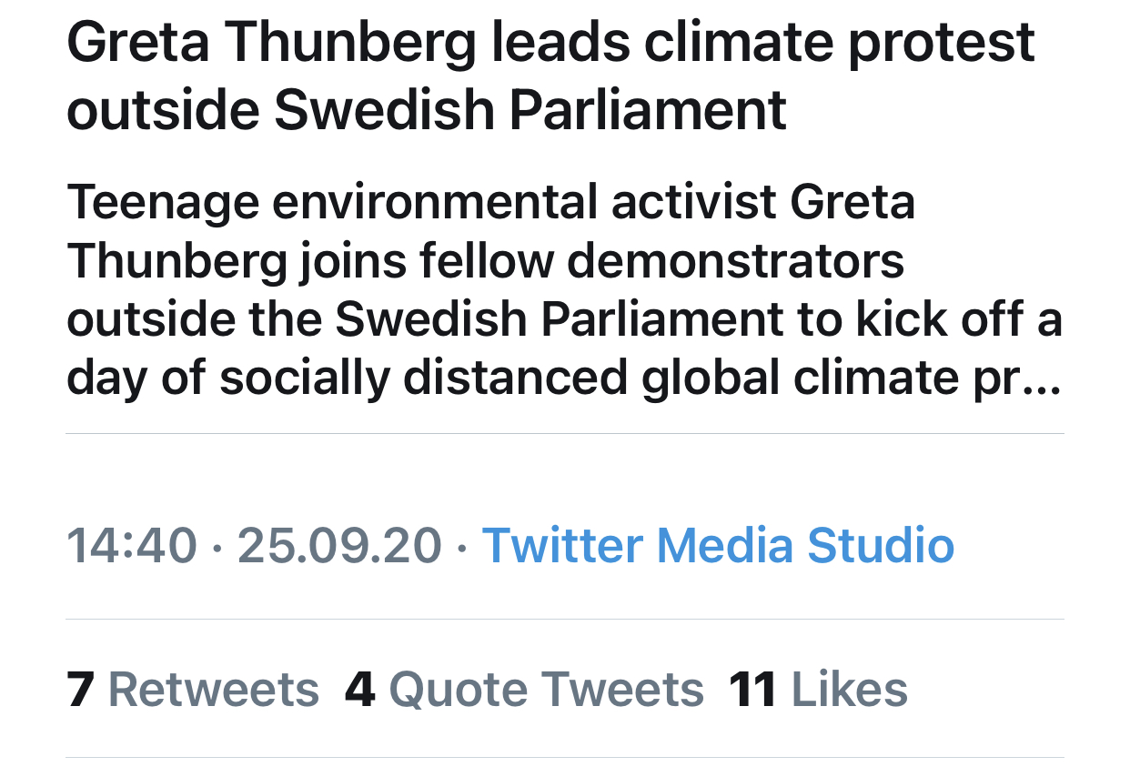The height and width of the screenshot is (777, 1130).
Task: Open the card description starting with 'Teenage environmental activist'
Action: (564, 290)
